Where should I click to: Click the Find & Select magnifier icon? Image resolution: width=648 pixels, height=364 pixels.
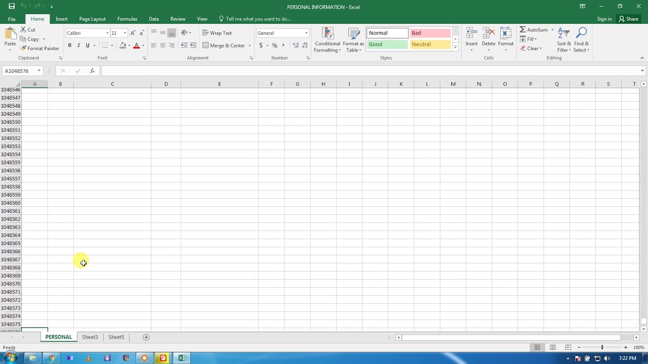[582, 34]
